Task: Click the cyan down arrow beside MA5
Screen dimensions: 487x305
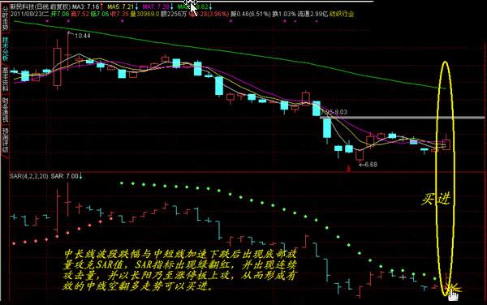Action: (136, 6)
